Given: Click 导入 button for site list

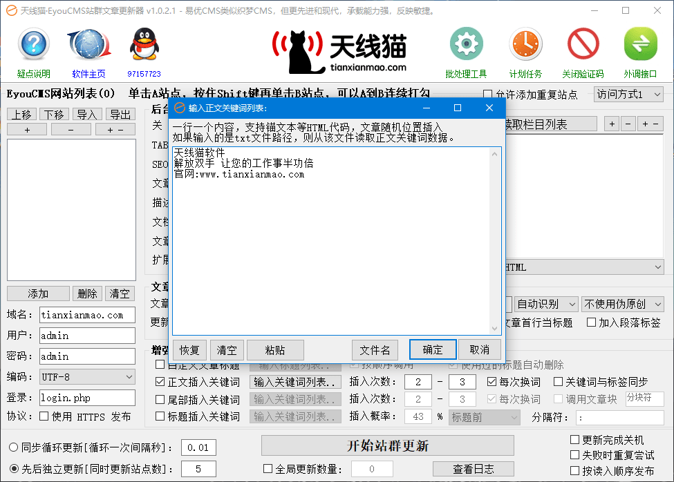Looking at the screenshot, I should [87, 114].
